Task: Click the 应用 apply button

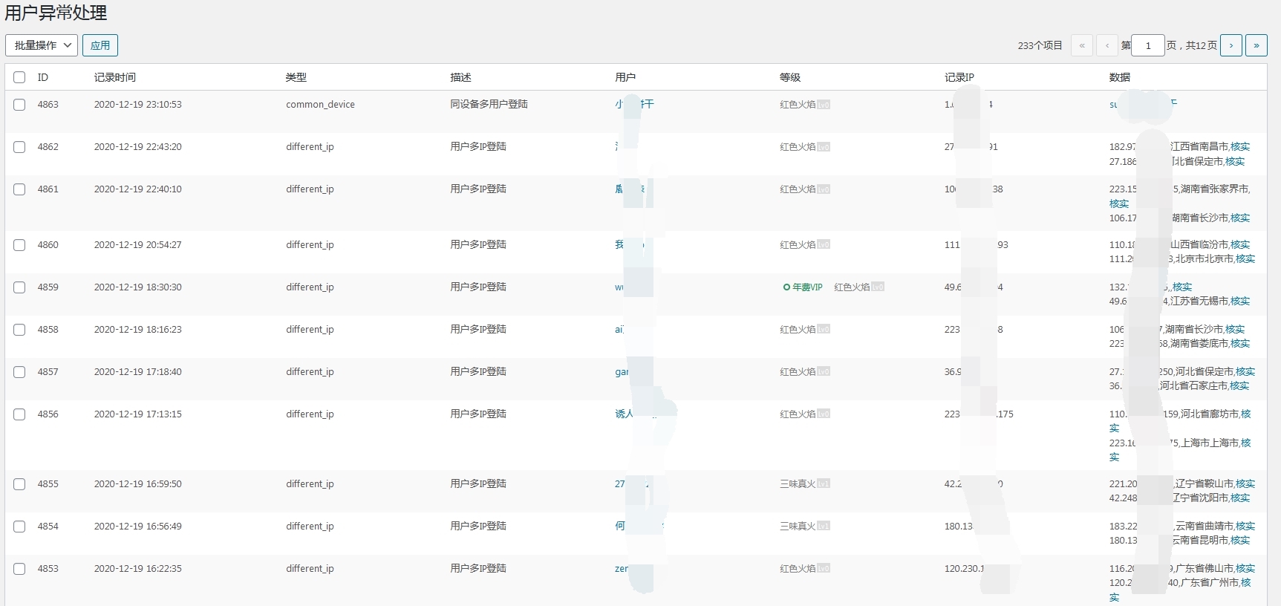Action: pyautogui.click(x=100, y=45)
